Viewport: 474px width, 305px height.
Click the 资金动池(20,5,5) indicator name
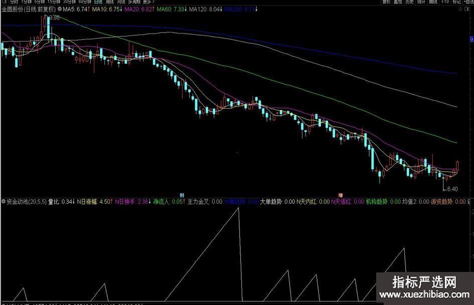(x=27, y=202)
